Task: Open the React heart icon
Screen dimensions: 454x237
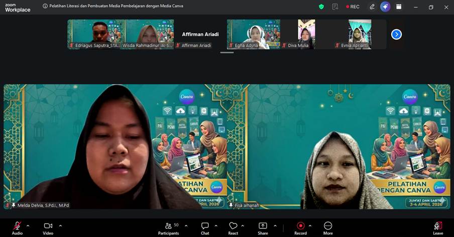Action: (x=233, y=226)
